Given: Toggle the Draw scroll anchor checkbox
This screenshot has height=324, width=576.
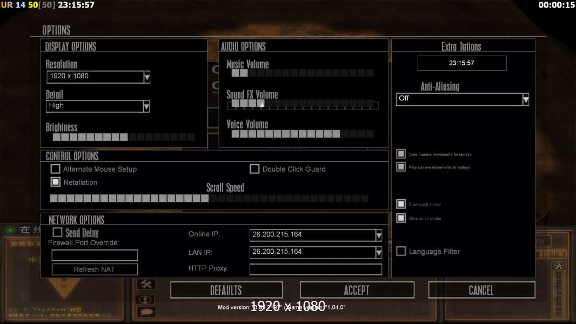Looking at the screenshot, I should [x=401, y=204].
